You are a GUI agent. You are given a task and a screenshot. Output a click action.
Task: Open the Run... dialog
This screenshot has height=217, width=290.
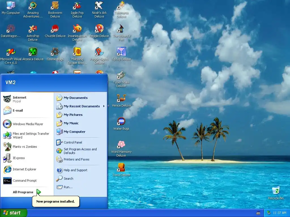80,187
